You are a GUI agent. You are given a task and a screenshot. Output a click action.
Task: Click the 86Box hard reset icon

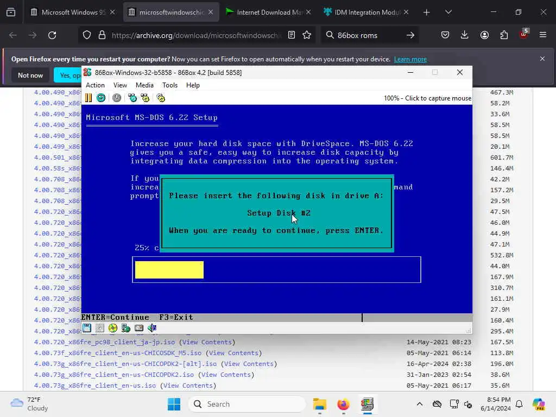101,98
